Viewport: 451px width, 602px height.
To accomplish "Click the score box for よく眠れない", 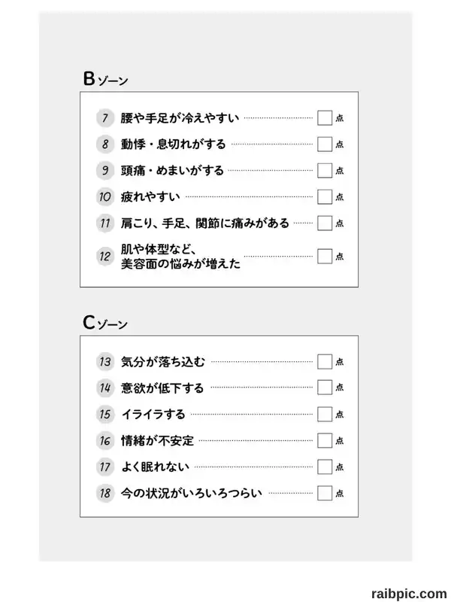I will [325, 467].
